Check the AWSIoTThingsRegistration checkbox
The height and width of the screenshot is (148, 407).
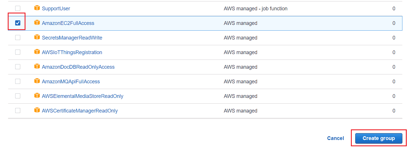(x=18, y=52)
